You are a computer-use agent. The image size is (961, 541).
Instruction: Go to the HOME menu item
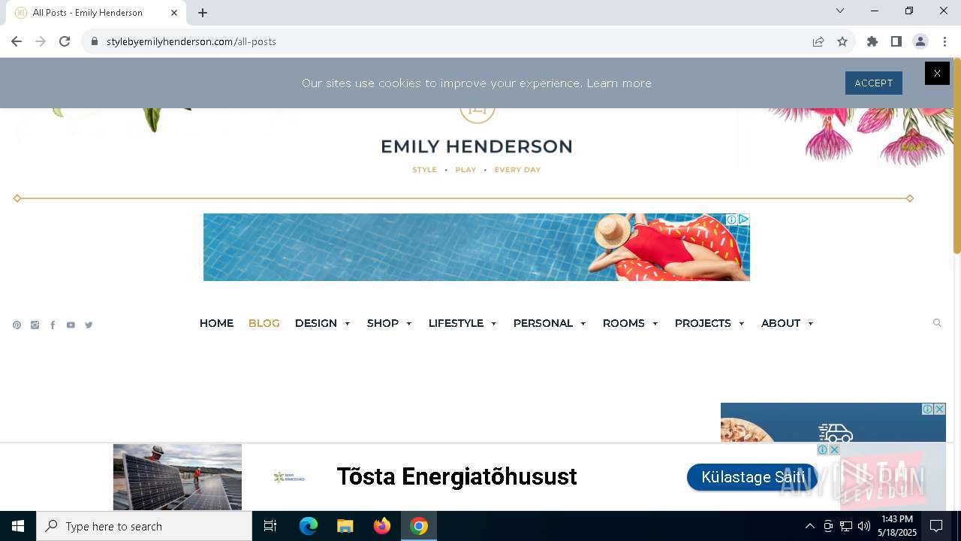216,323
